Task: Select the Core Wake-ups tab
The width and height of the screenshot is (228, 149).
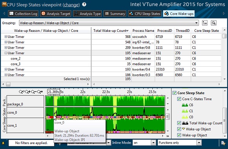Action: [179, 14]
